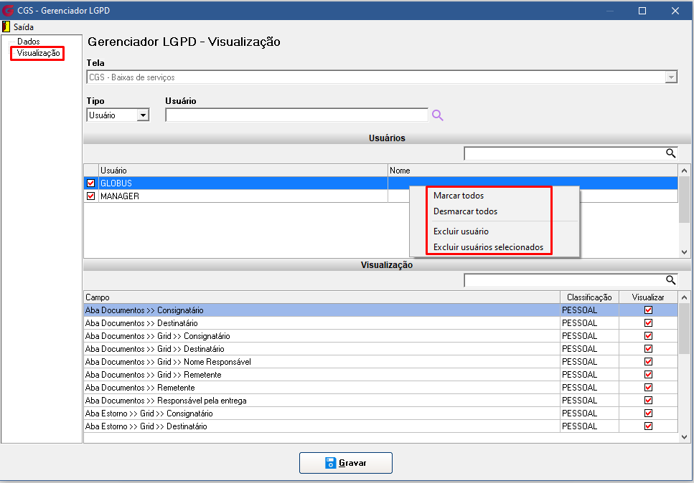Image resolution: width=694 pixels, height=483 pixels.
Task: Toggle Visualizar for Aba Documentos >> Destinatário
Action: point(648,323)
